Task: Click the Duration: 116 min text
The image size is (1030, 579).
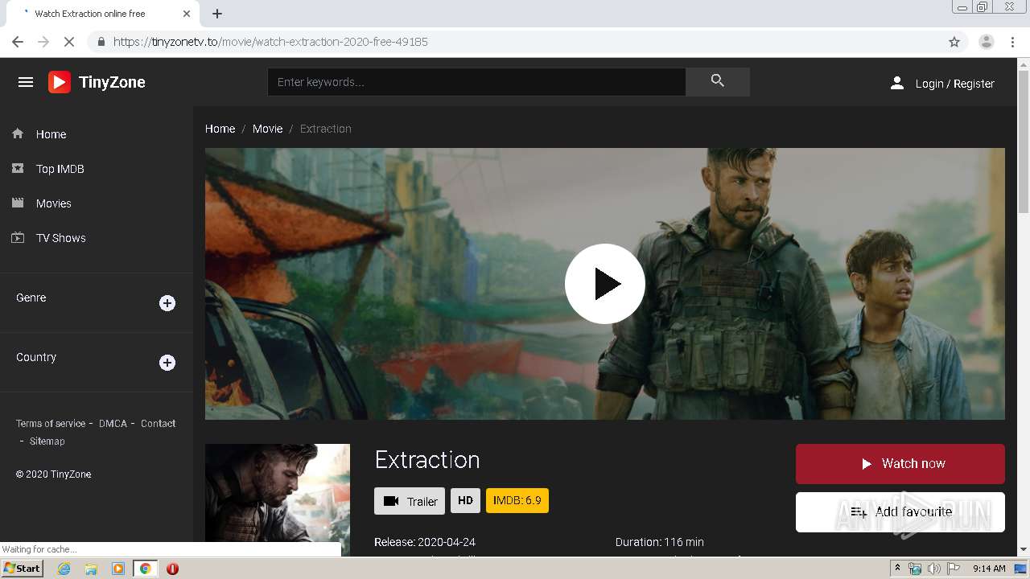Action: tap(660, 542)
